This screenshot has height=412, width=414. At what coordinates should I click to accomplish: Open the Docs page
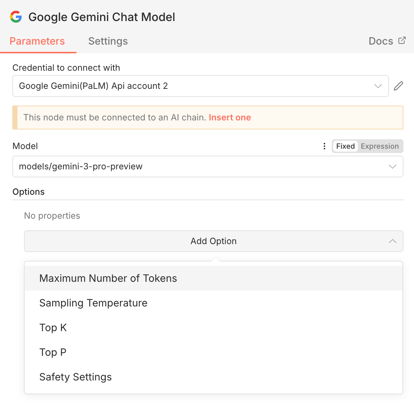point(381,41)
